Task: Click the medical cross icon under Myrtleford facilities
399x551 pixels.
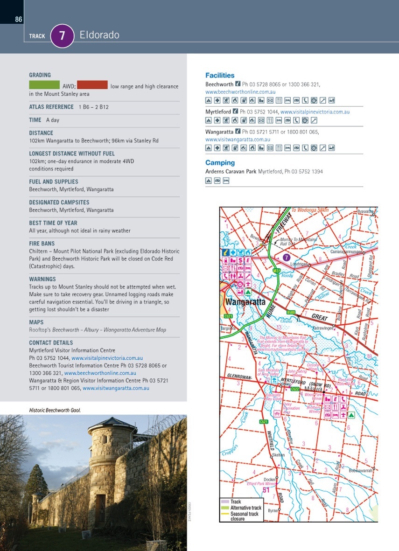Action: click(217, 121)
